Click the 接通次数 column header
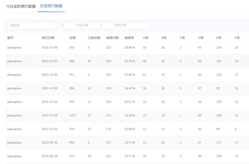Screen dimensions: 249x164 tap(112, 38)
